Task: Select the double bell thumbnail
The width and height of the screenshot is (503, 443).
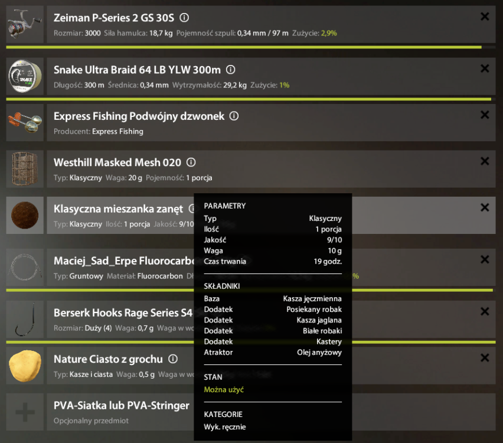Action: 25,123
